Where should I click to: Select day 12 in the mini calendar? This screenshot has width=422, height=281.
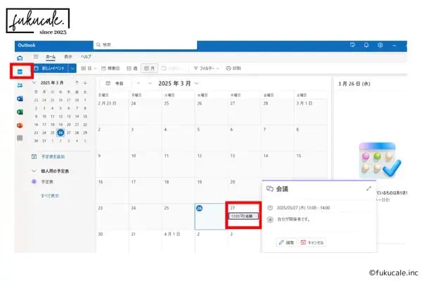(60, 117)
